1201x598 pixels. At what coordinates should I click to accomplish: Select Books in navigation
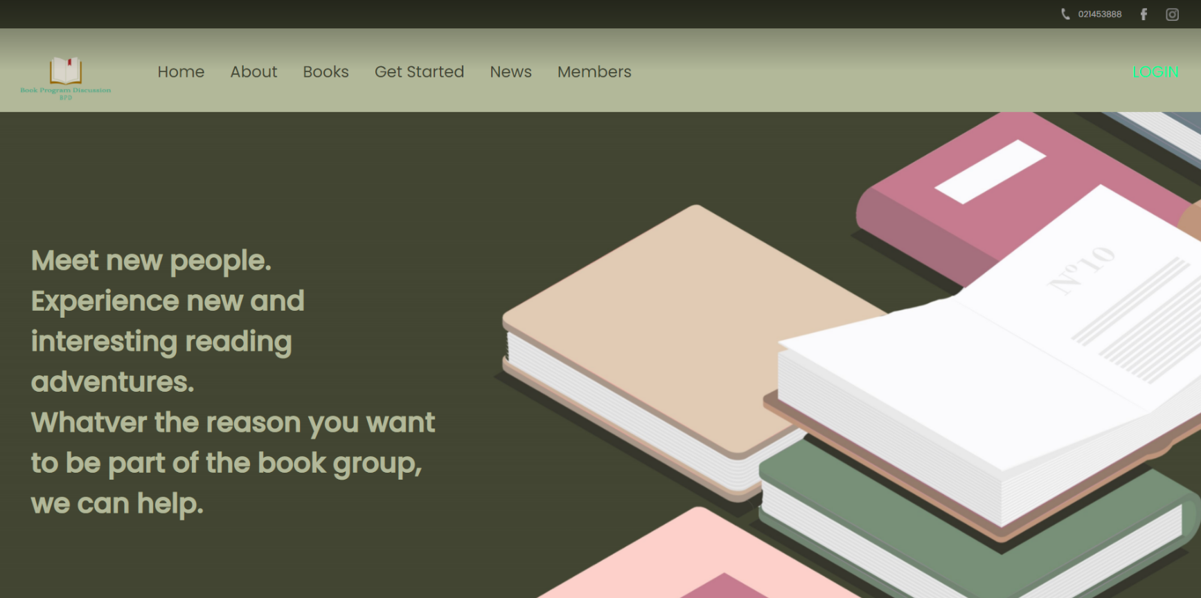tap(326, 72)
